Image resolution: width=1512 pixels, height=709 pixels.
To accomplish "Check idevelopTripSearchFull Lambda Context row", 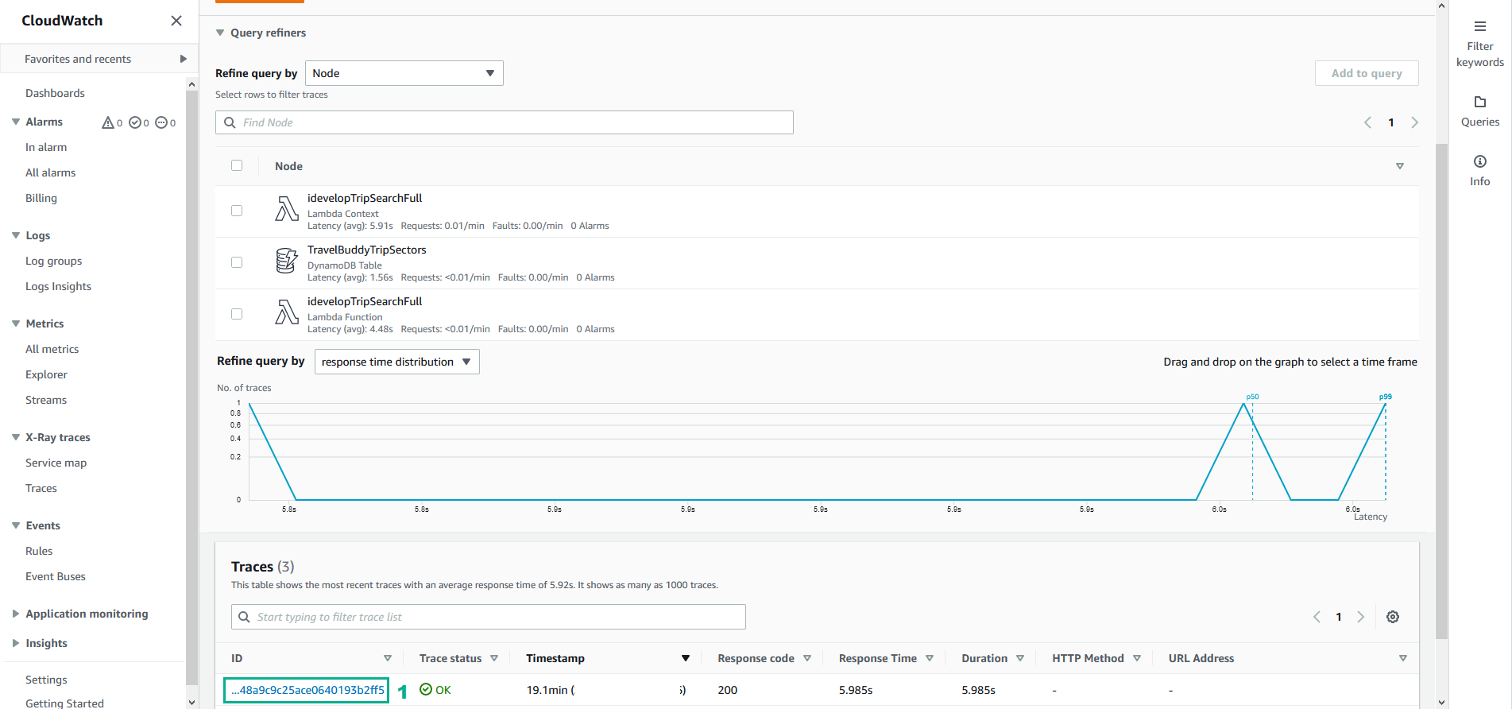I will pyautogui.click(x=237, y=211).
